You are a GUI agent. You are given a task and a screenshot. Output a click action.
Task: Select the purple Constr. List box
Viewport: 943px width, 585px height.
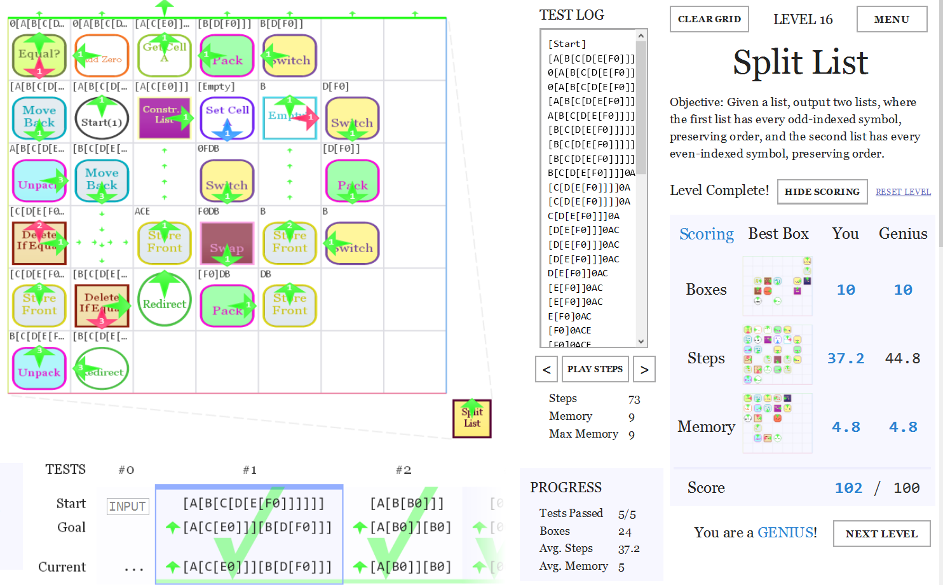165,118
